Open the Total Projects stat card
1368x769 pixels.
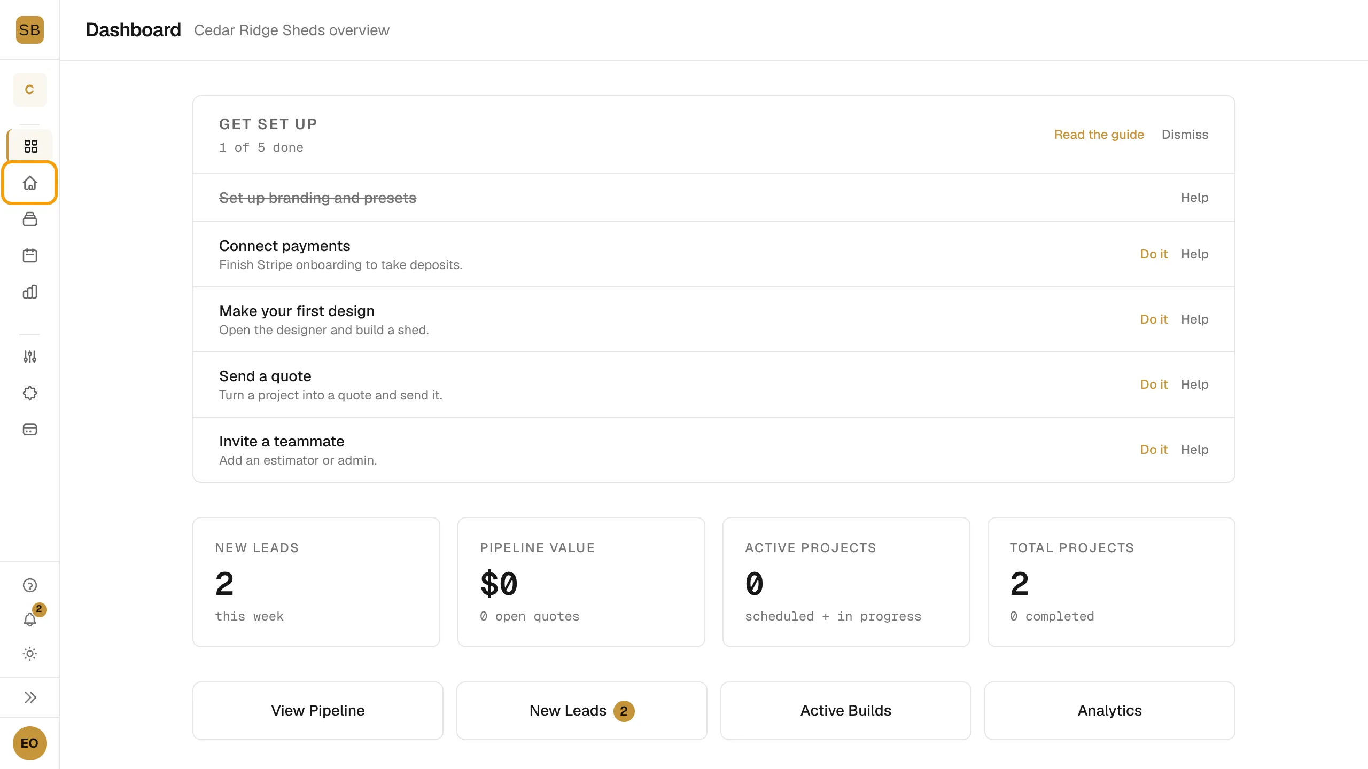pyautogui.click(x=1111, y=582)
